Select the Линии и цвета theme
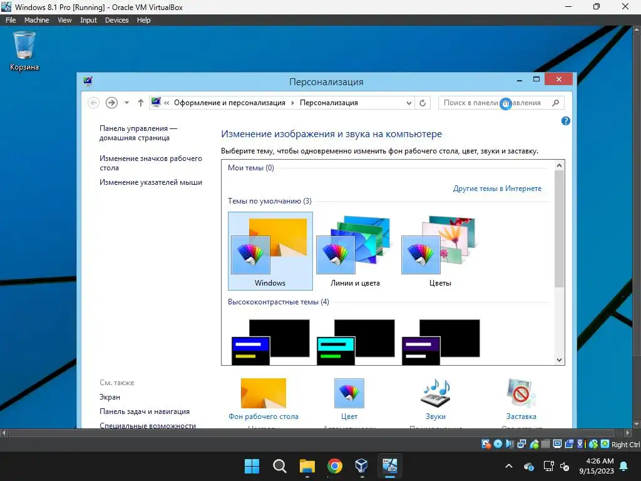641x481 pixels. 356,251
